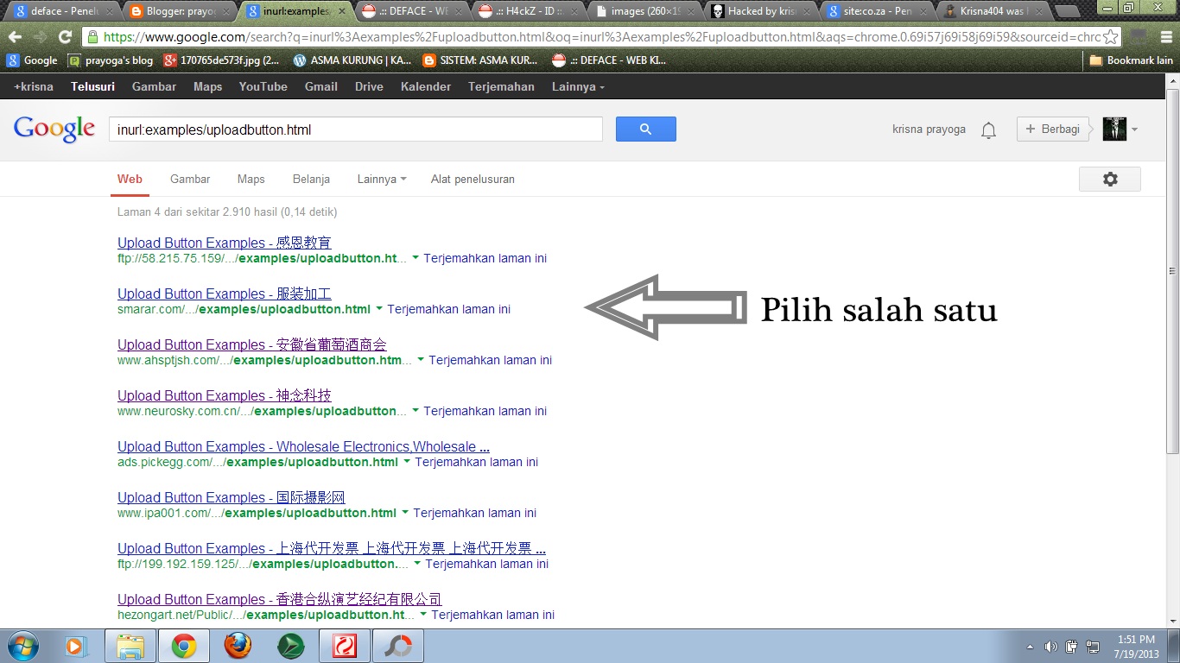Open Upload Button Examples - 服装加工 result
Viewport: 1180px width, 663px height.
(x=225, y=294)
